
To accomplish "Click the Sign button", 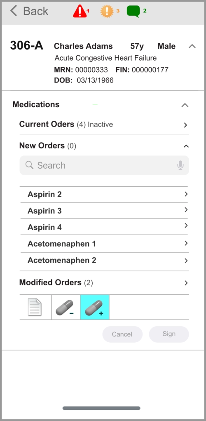I will tap(169, 334).
